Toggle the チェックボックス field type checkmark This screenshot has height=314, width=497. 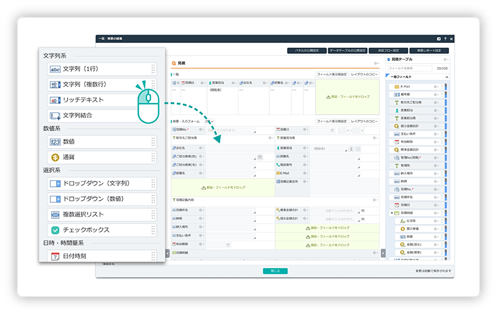pyautogui.click(x=55, y=230)
